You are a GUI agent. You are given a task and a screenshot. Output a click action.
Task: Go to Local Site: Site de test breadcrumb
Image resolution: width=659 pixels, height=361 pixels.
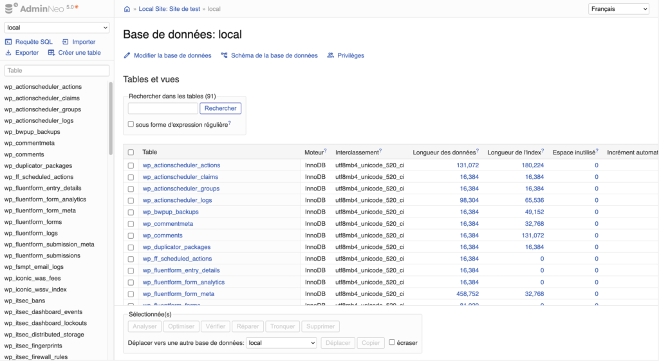[x=169, y=9]
